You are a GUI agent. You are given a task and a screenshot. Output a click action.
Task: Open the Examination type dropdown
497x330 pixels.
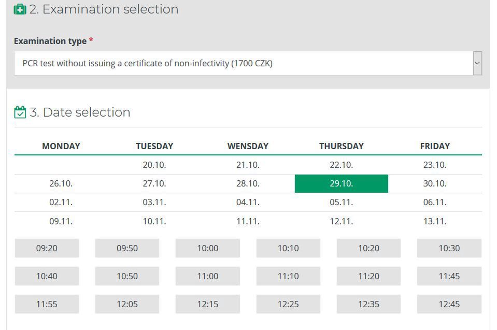244,63
